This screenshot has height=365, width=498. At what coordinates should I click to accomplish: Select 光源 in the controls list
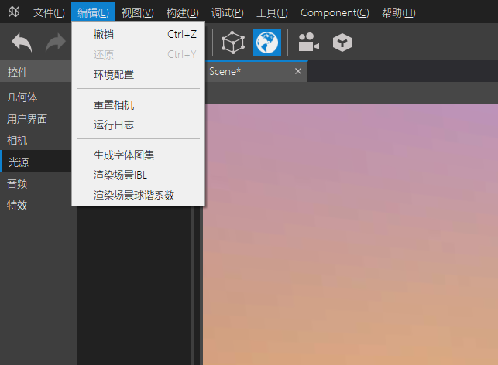click(36, 162)
